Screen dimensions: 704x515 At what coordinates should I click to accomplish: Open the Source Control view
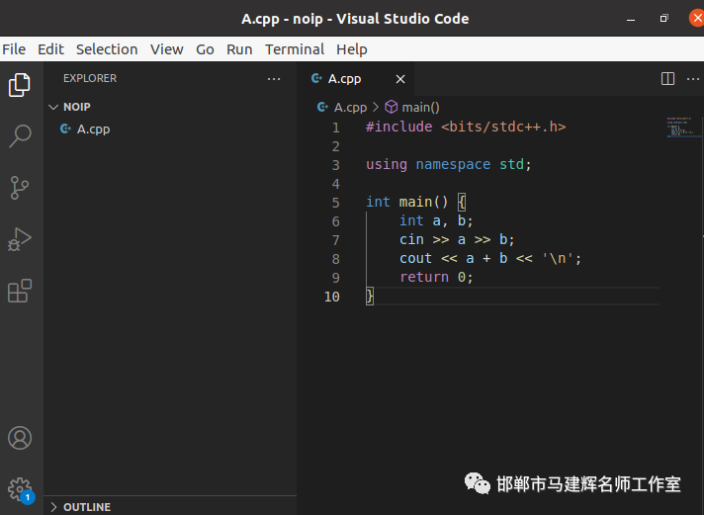tap(20, 188)
